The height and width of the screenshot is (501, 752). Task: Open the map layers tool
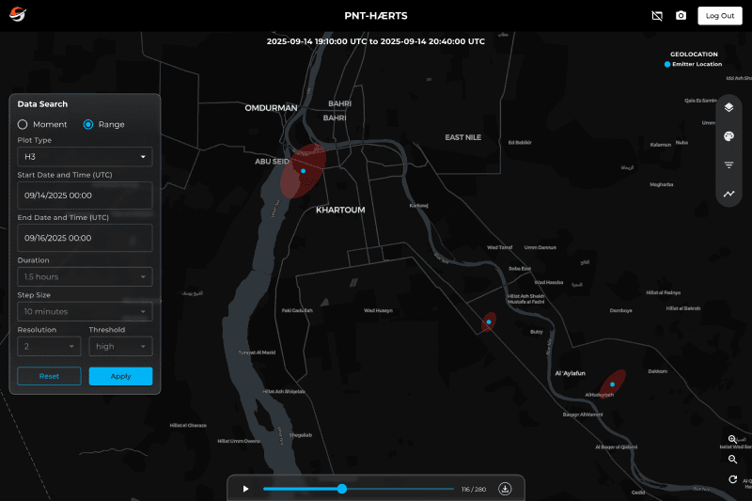[x=729, y=107]
